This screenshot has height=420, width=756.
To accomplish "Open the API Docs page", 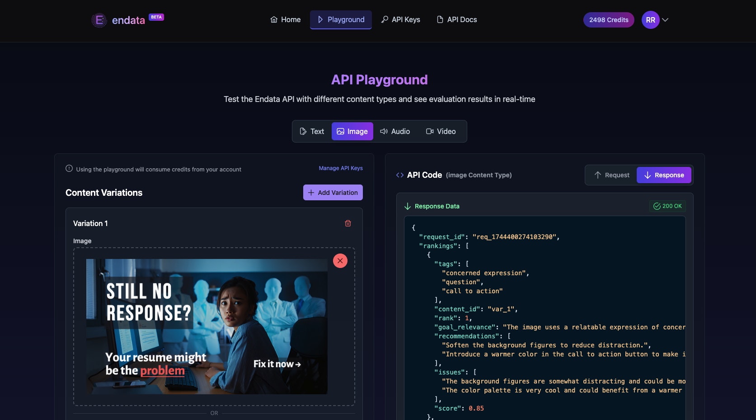I will coord(456,20).
